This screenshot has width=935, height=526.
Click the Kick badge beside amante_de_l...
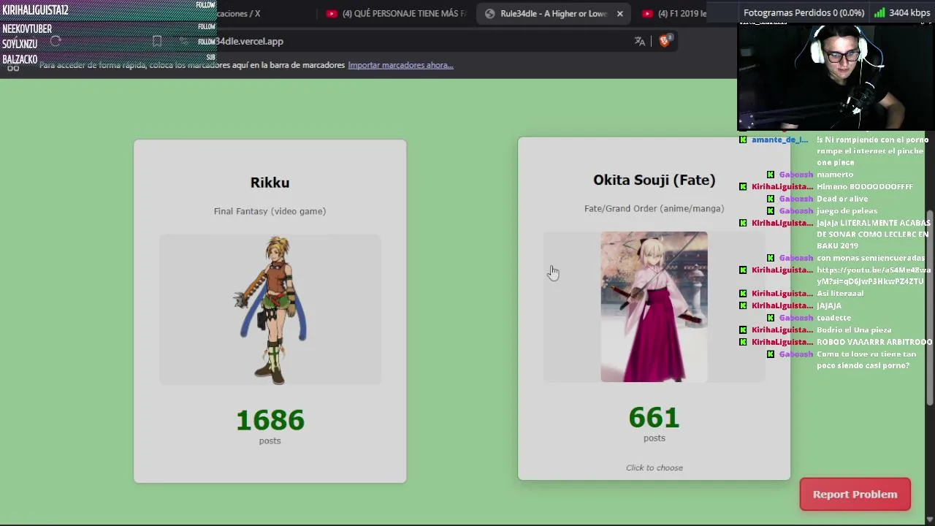743,140
